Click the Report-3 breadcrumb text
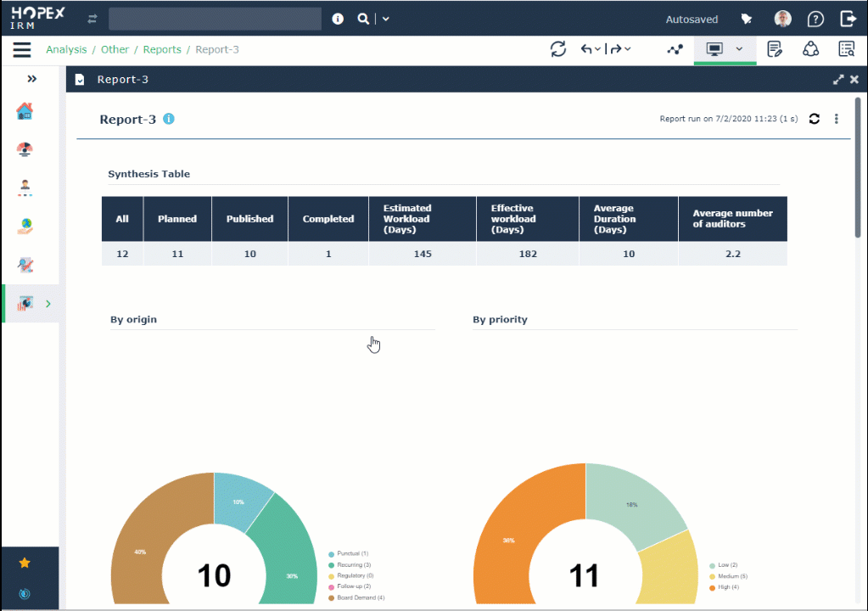This screenshot has height=611, width=868. [x=217, y=49]
